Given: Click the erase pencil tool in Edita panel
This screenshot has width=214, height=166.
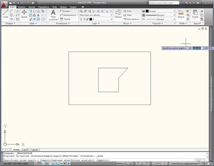Looking at the screenshot, I should click(x=31, y=19).
